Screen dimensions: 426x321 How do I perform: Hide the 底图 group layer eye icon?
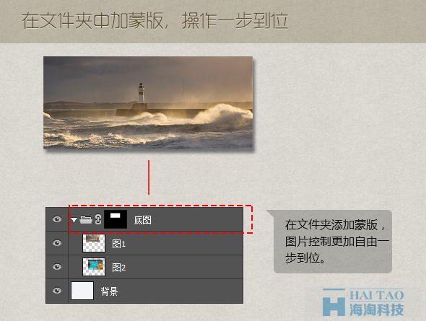point(57,219)
